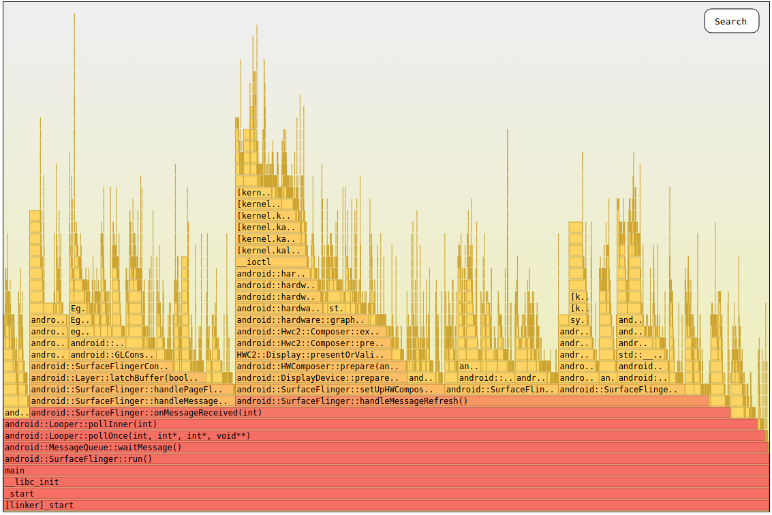Click the android::hardware::graph.. frame
772x515 pixels.
(300, 319)
